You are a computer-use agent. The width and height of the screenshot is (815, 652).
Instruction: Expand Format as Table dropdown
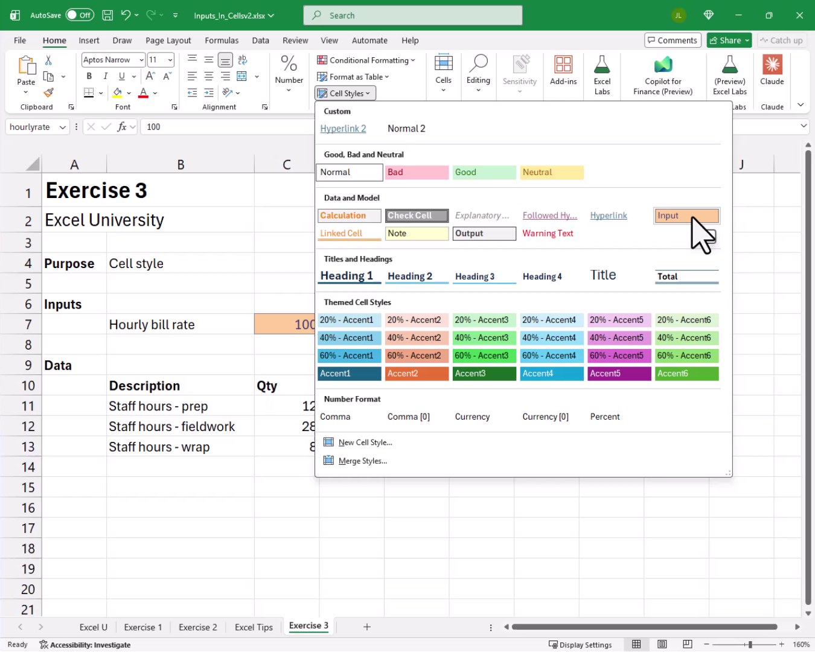[x=353, y=77]
